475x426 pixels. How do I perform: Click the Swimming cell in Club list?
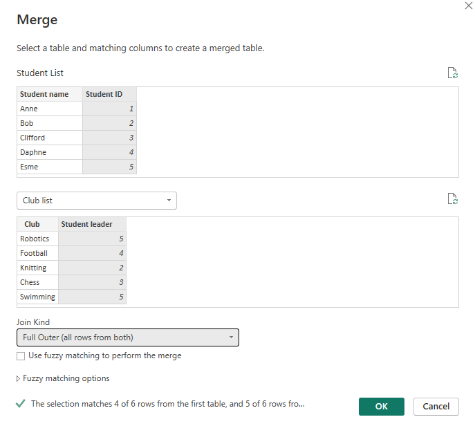37,297
